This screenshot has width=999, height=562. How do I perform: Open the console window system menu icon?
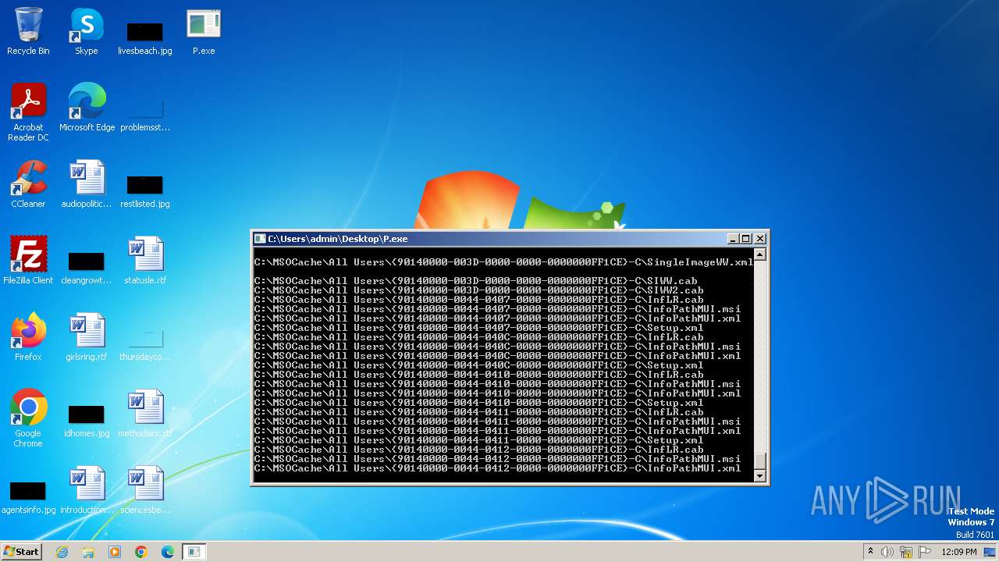(260, 239)
